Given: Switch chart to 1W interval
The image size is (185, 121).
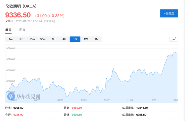Looking at the screenshot, I should point(86,39).
